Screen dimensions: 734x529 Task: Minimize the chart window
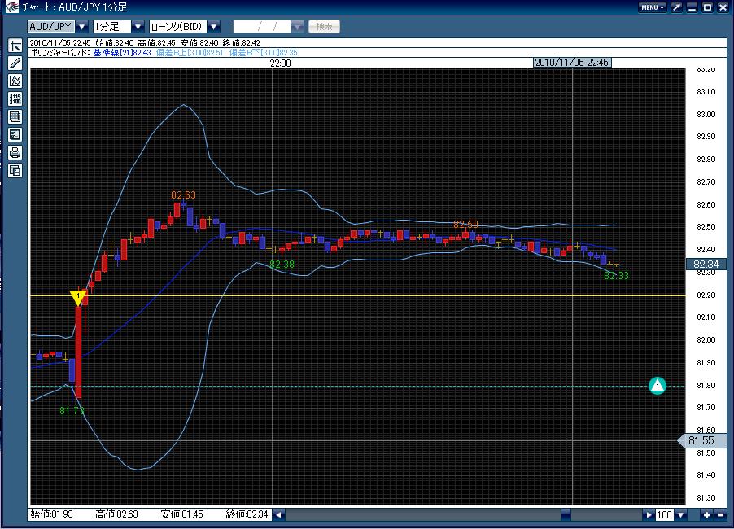(692, 7)
